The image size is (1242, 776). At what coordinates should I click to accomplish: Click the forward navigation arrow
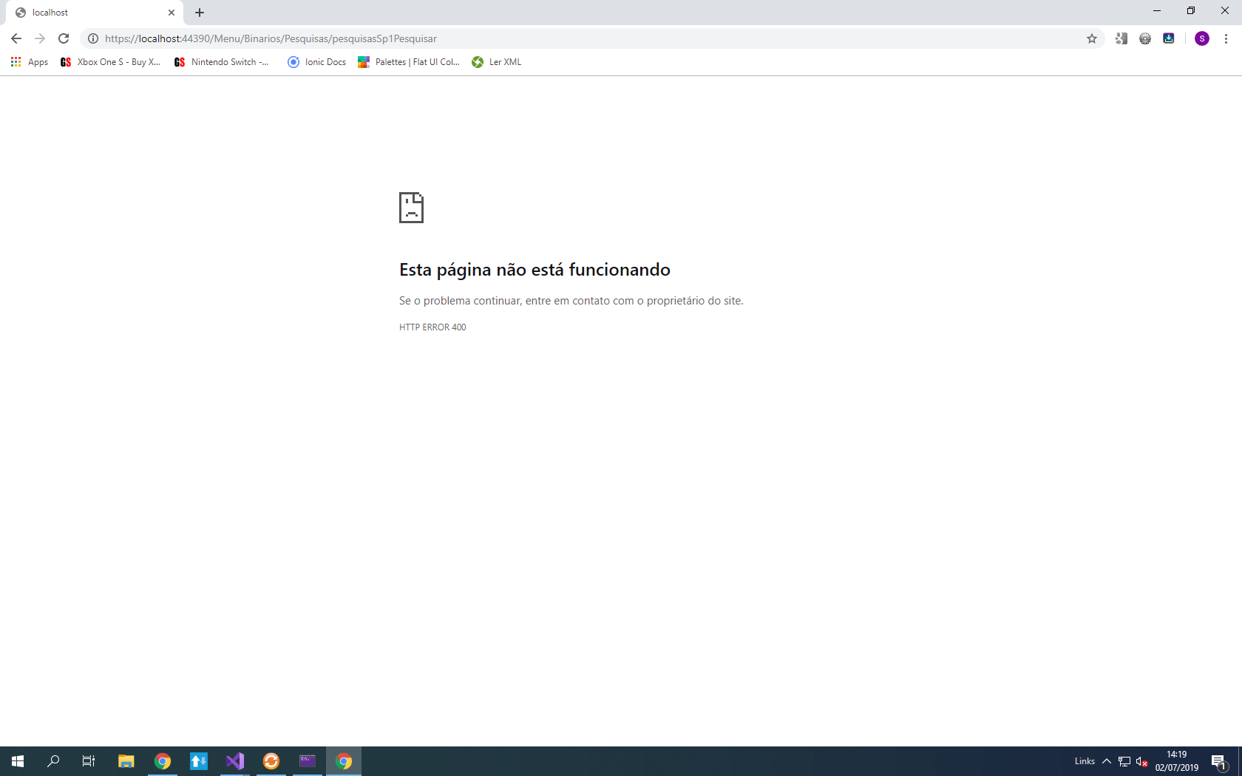(40, 38)
